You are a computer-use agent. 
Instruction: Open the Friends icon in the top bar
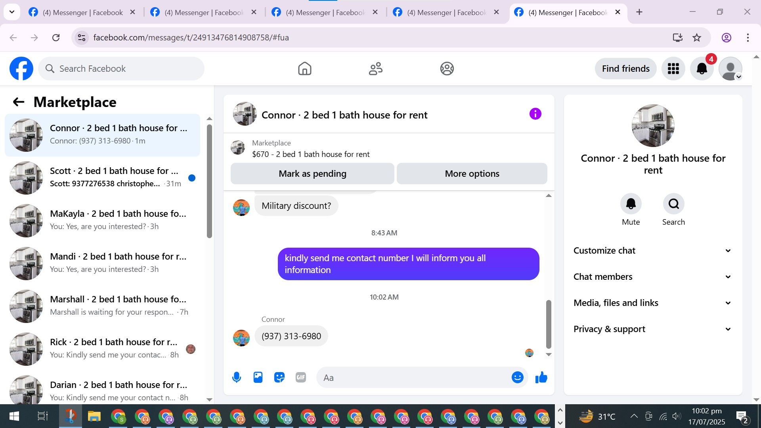[376, 69]
